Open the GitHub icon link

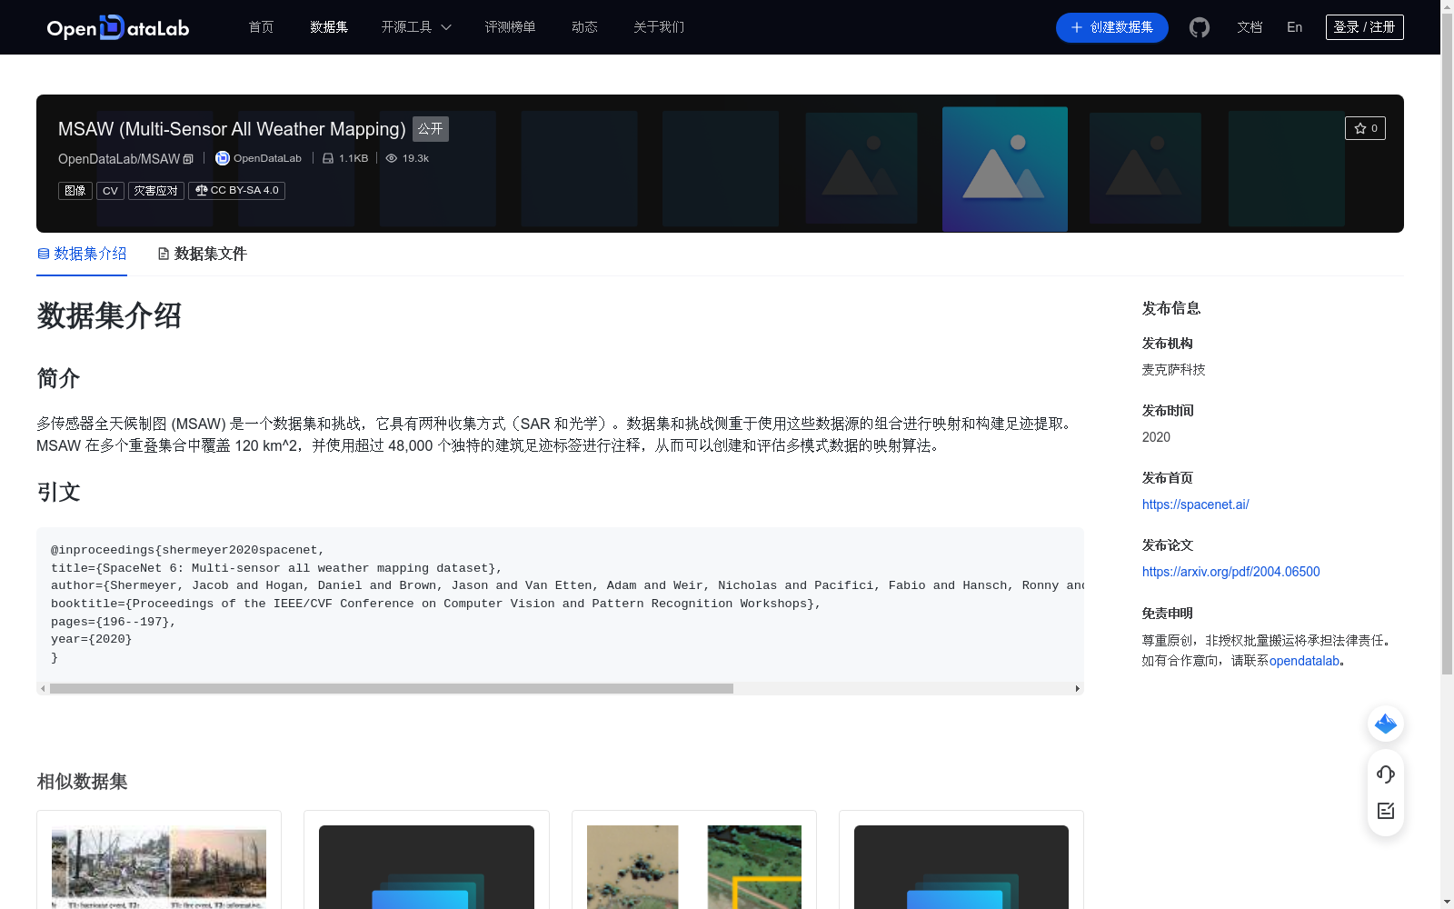pyautogui.click(x=1200, y=27)
